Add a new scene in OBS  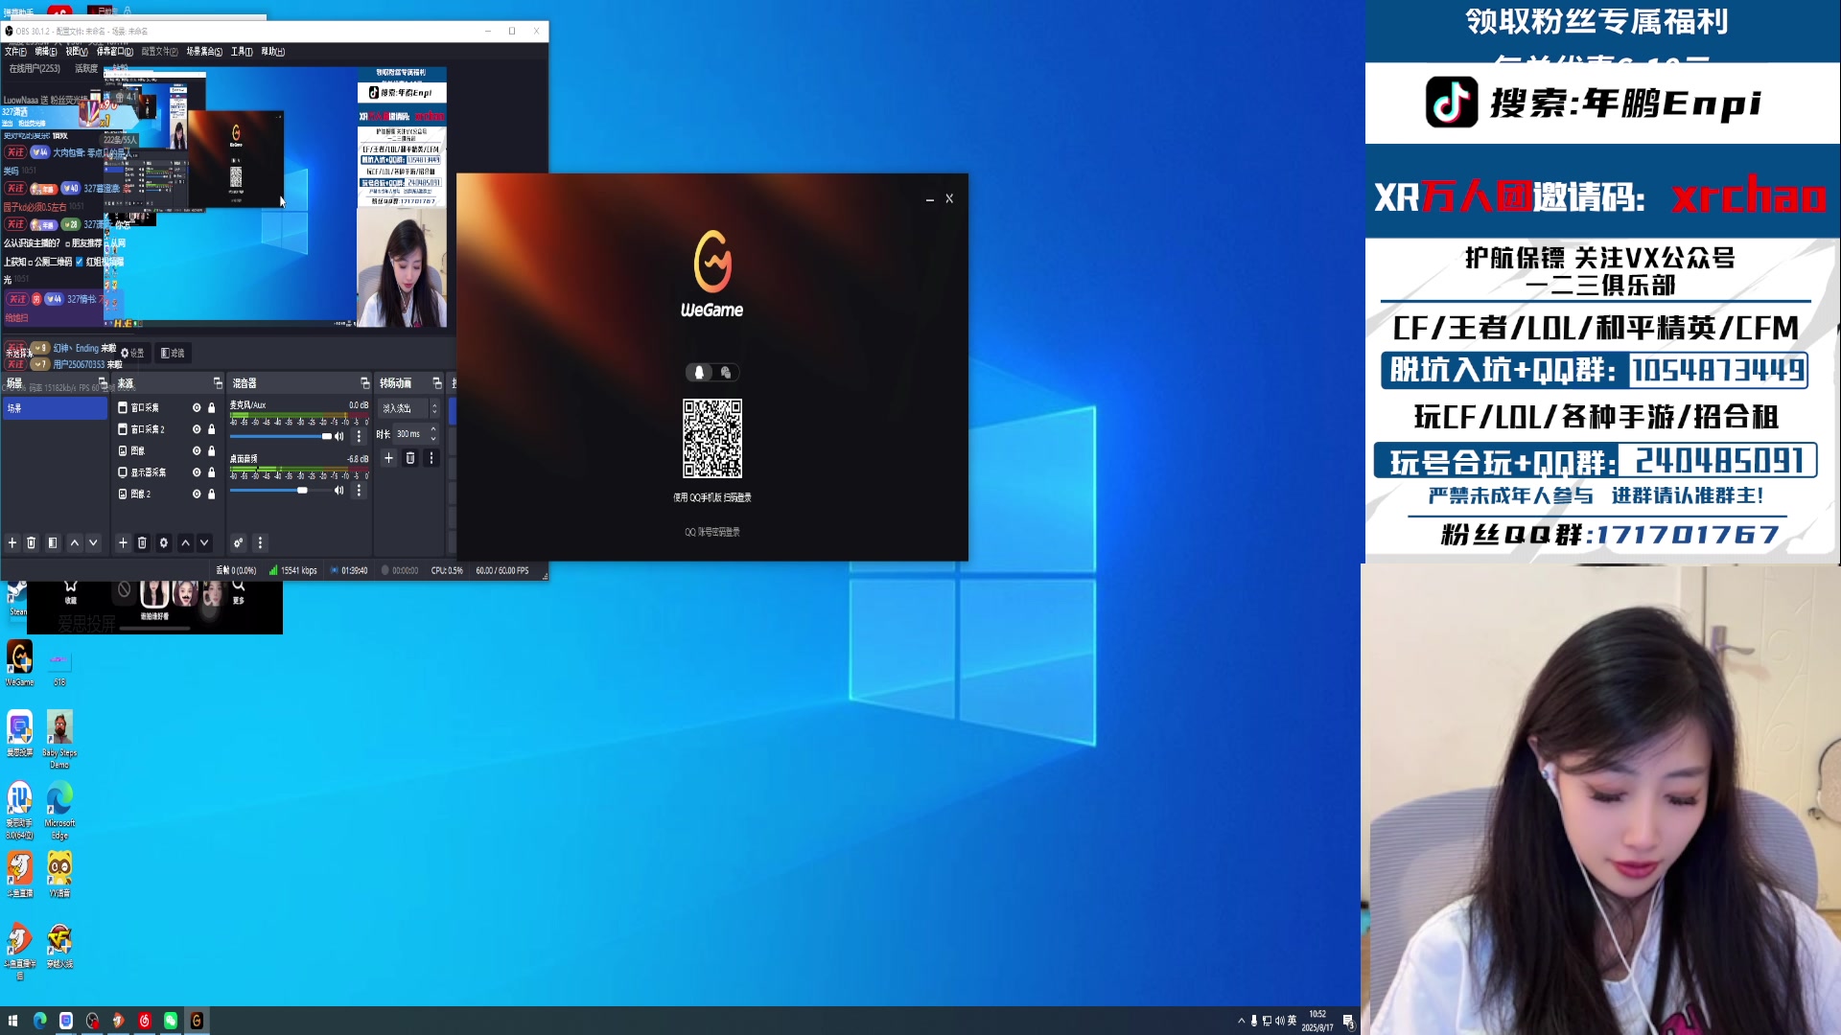click(12, 542)
